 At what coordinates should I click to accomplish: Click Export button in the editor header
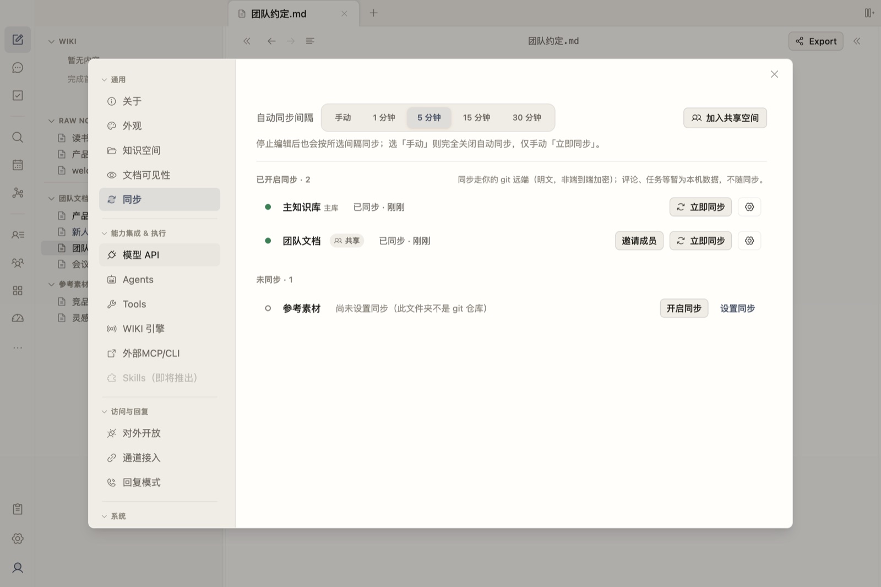point(816,41)
